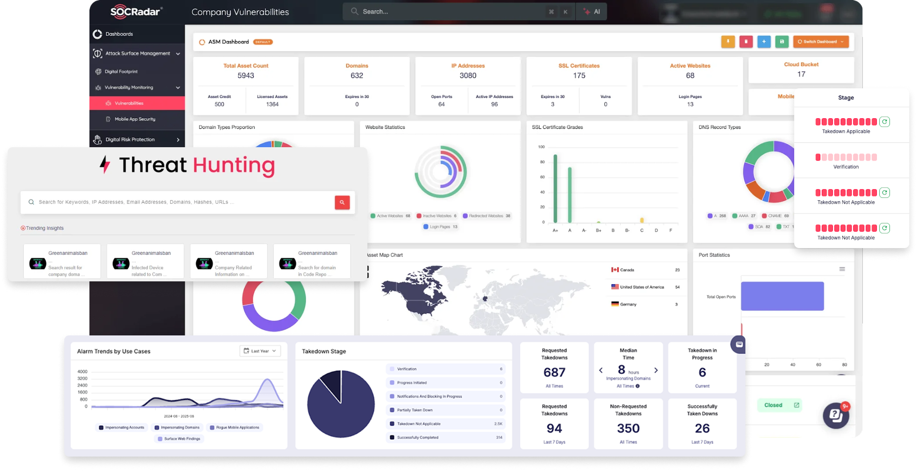
Task: Refresh the Takedown Applicable stage
Action: (x=885, y=122)
